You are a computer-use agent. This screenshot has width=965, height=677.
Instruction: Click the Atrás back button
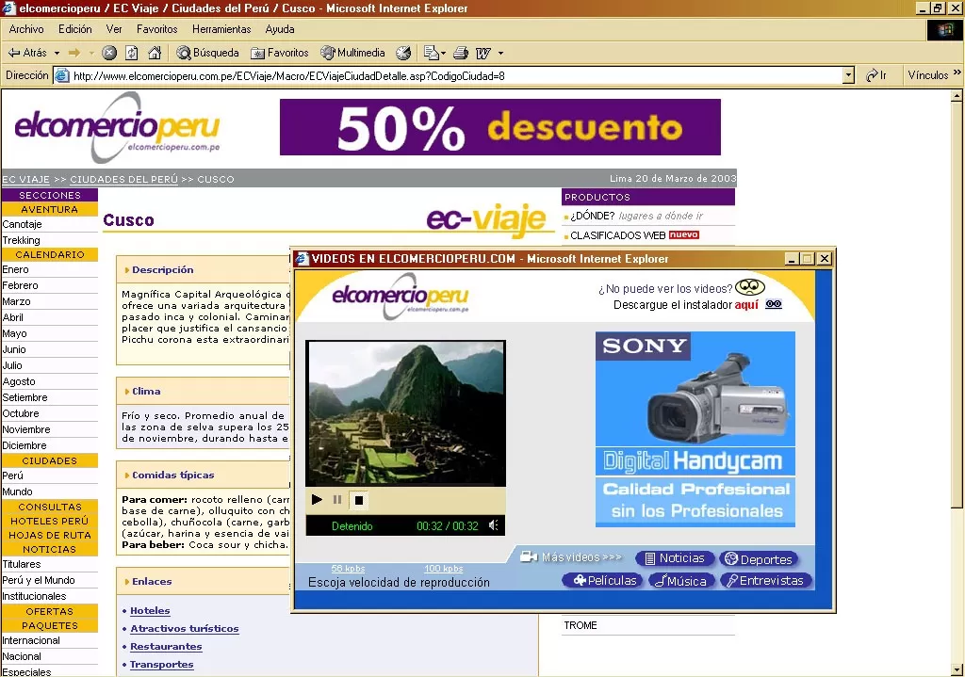tap(28, 53)
